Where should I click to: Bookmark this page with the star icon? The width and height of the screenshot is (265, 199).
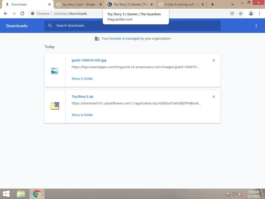coord(241,13)
